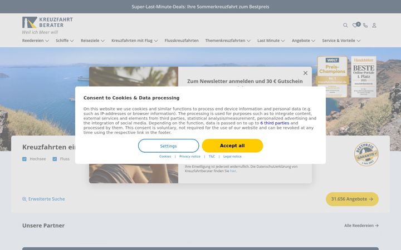Click the Erweiterte Suche magnifier icon
The height and width of the screenshot is (250, 401).
(x=25, y=199)
